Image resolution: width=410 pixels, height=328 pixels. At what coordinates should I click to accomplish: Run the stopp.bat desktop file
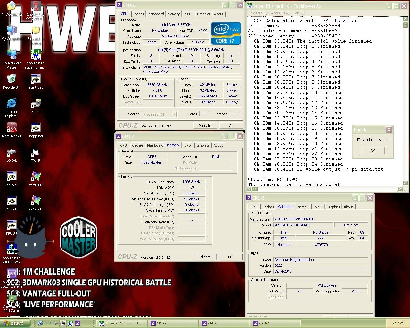pyautogui.click(x=36, y=130)
